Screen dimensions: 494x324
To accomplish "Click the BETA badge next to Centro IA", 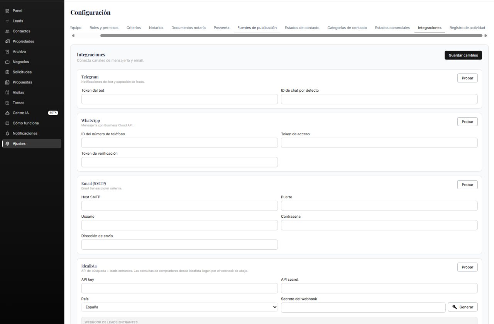I will [53, 113].
